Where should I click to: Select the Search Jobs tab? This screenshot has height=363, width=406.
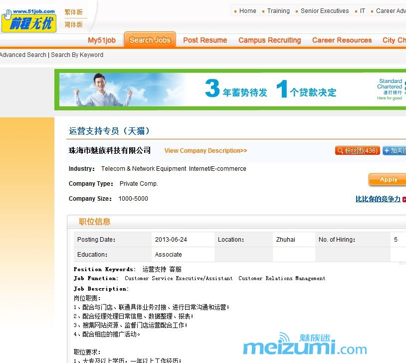coord(150,40)
